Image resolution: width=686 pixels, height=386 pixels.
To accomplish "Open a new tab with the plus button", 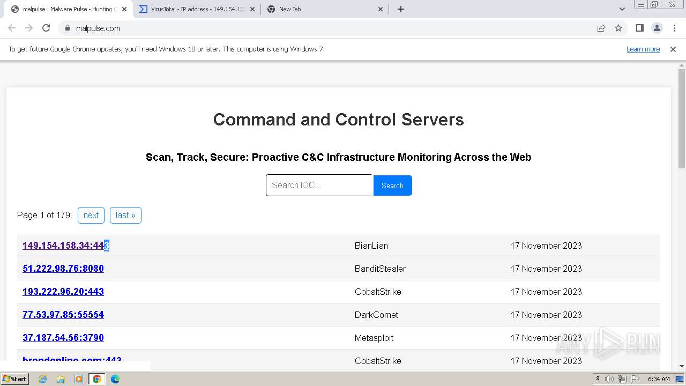I will click(x=401, y=9).
